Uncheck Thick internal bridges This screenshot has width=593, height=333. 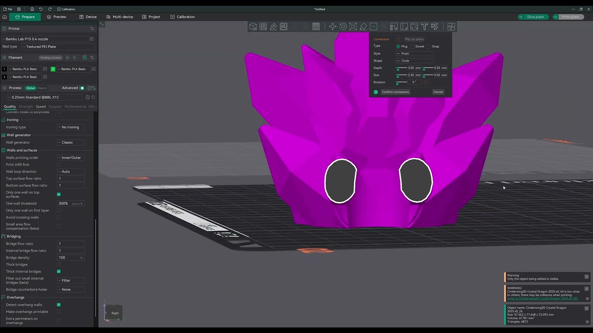[59, 271]
